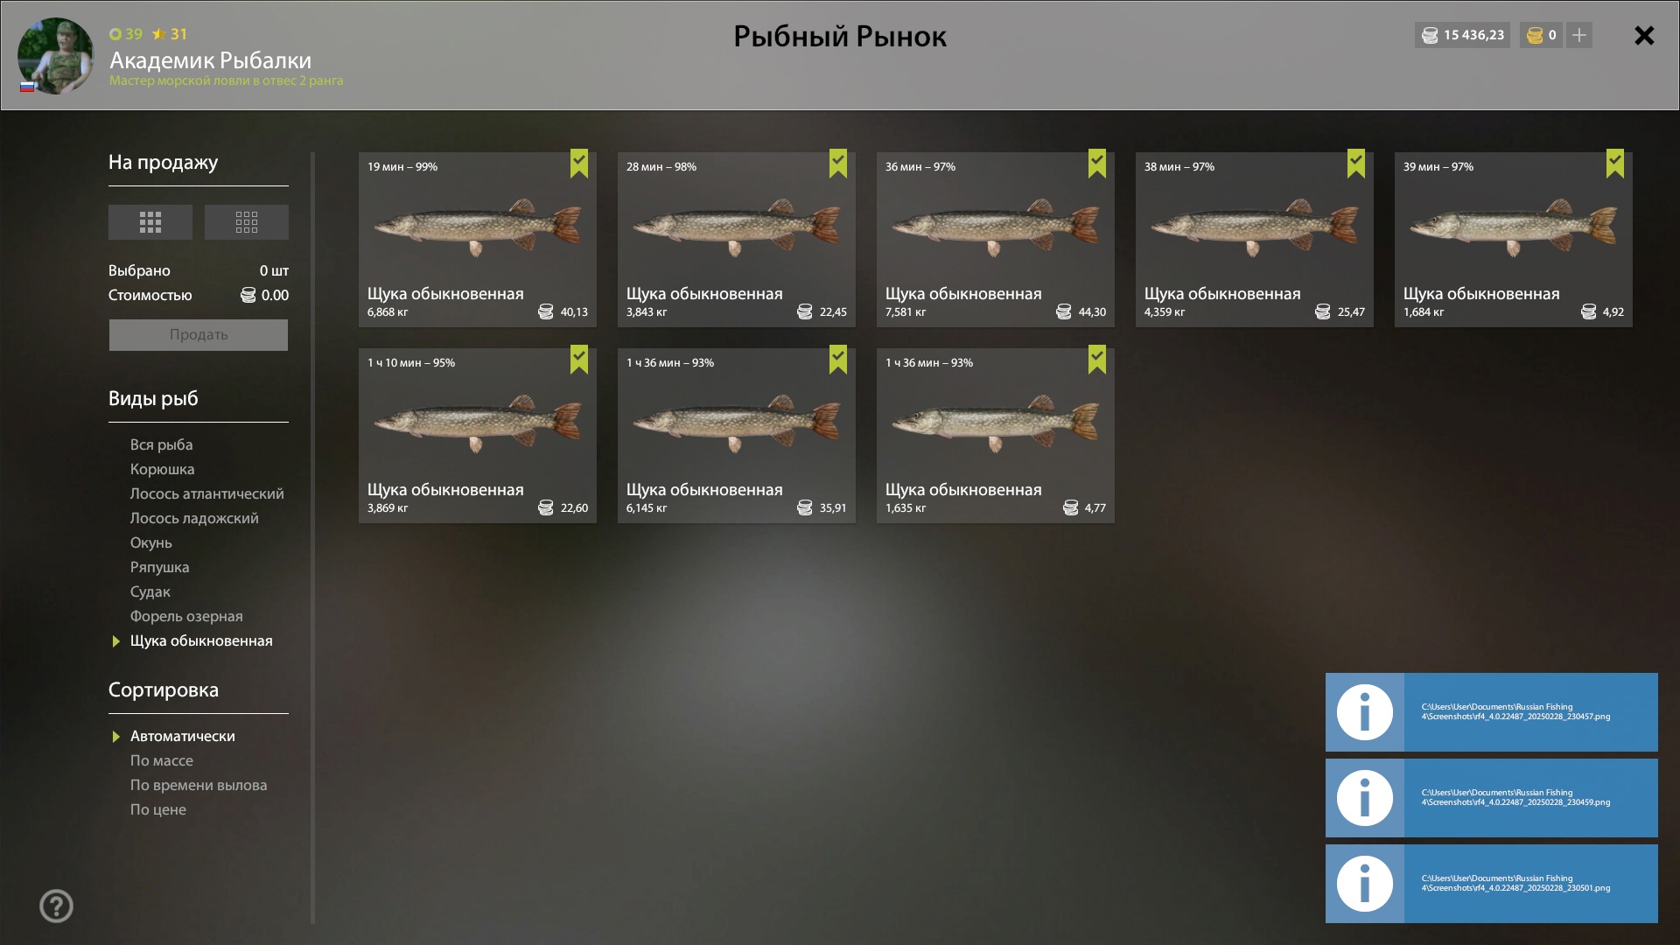Screen dimensions: 1680x945
Task: Click the silver coins balance 15 436,23
Action: (1463, 35)
